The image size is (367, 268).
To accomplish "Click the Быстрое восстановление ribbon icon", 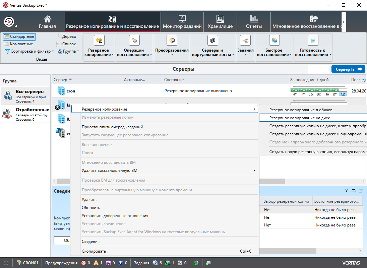I will (274, 40).
